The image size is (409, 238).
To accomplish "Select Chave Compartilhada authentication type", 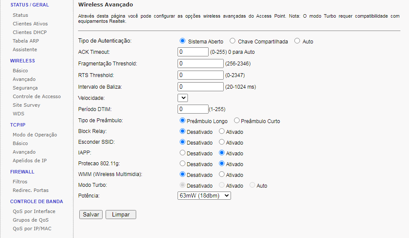I will coord(233,41).
